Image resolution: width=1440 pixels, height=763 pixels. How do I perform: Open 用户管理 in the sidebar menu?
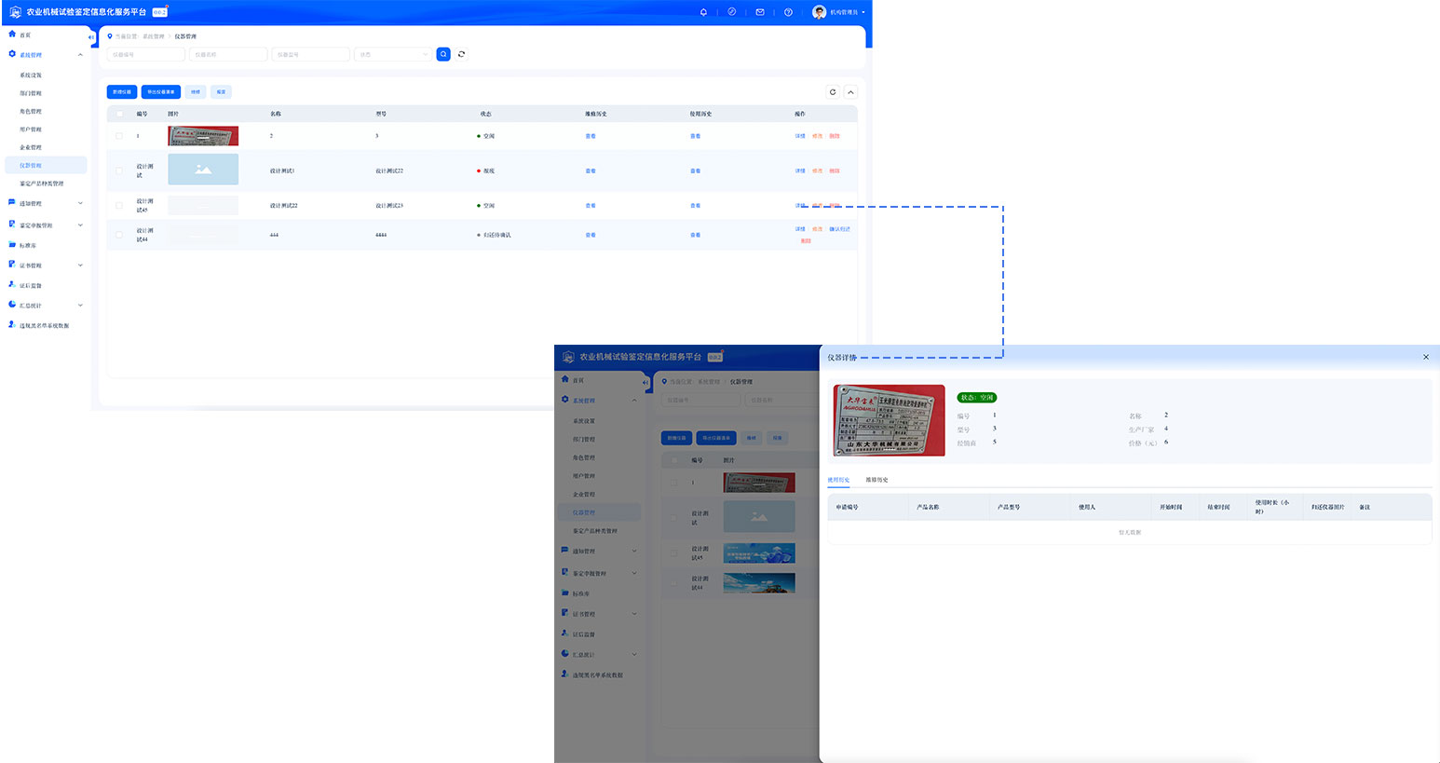(x=31, y=129)
